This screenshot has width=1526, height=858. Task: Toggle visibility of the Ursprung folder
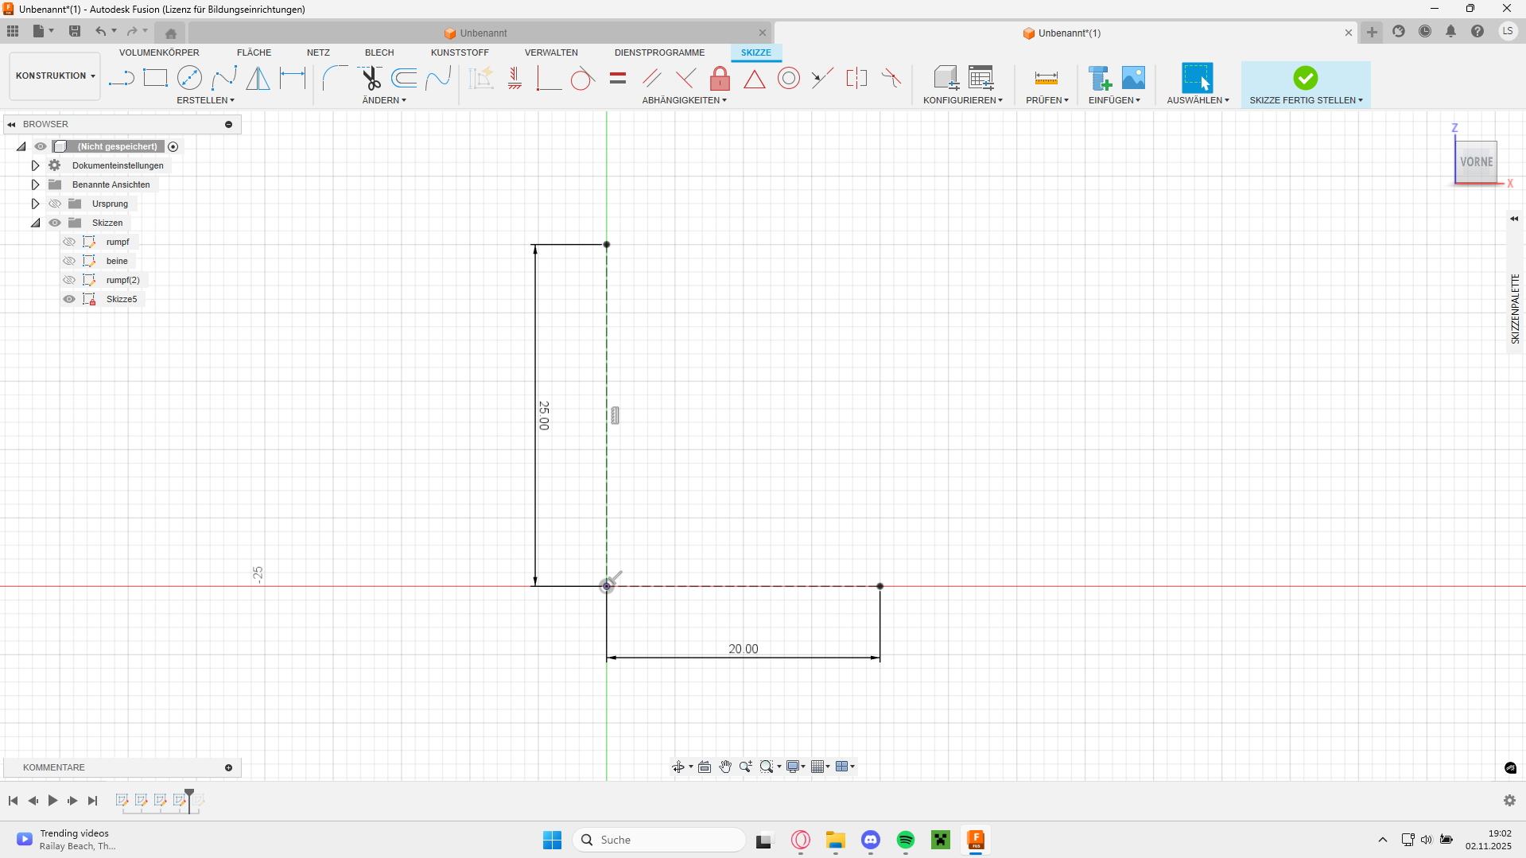click(55, 204)
